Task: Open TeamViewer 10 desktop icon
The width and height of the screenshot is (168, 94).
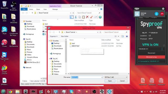Action: click(x=4, y=57)
